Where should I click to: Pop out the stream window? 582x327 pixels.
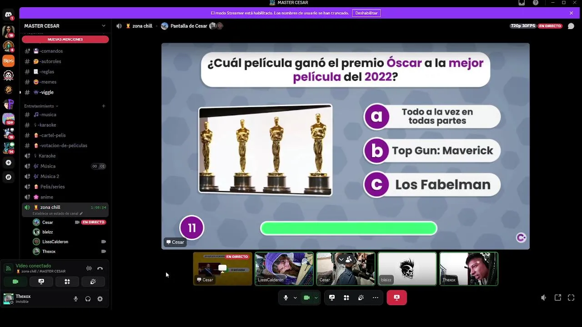(558, 297)
